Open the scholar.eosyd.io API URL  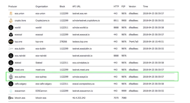point(80,77)
